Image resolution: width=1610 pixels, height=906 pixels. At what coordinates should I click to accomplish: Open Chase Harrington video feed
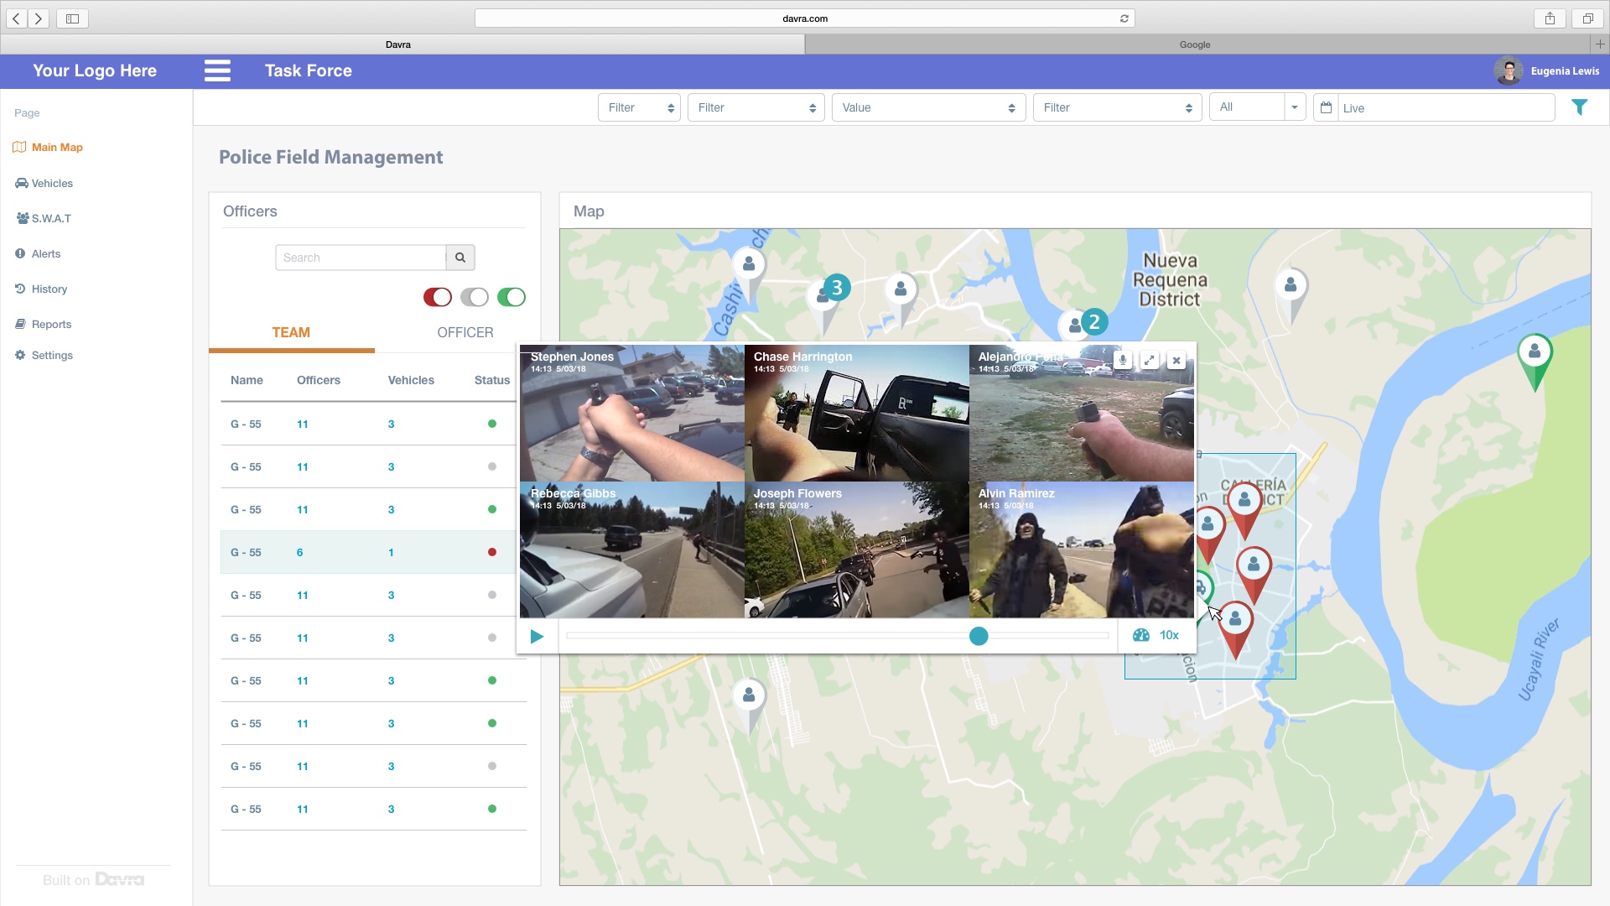(856, 413)
